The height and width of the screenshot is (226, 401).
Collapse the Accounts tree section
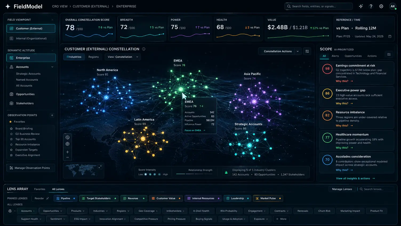pos(52,67)
